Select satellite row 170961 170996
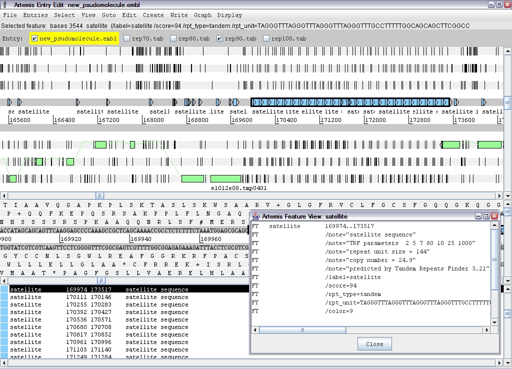This screenshot has width=512, height=369. click(124, 342)
